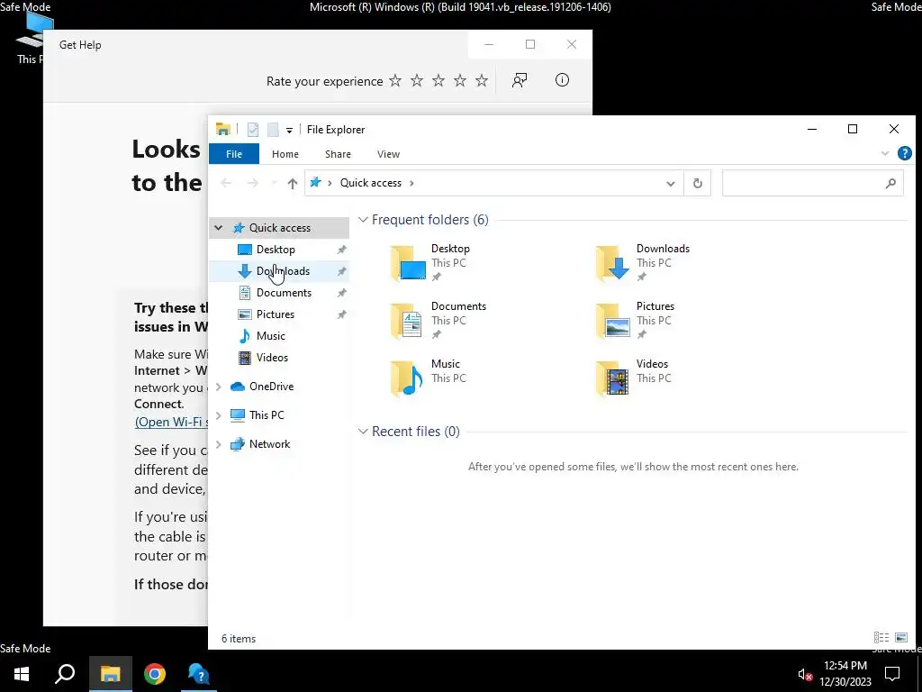Switch to details view in status bar

881,638
